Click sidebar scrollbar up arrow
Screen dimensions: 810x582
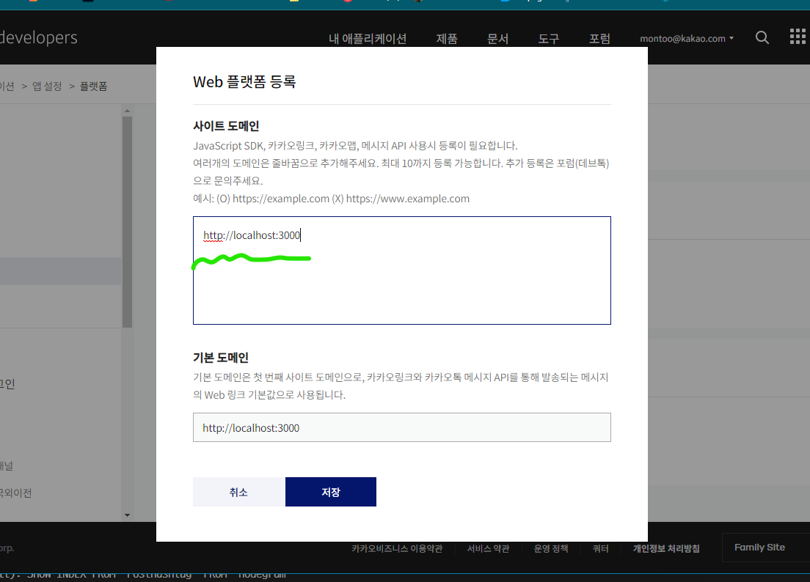click(127, 111)
